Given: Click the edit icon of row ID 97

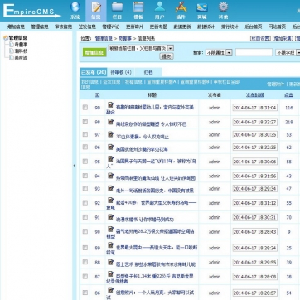Looking at the screenshot, I should tap(111, 134).
